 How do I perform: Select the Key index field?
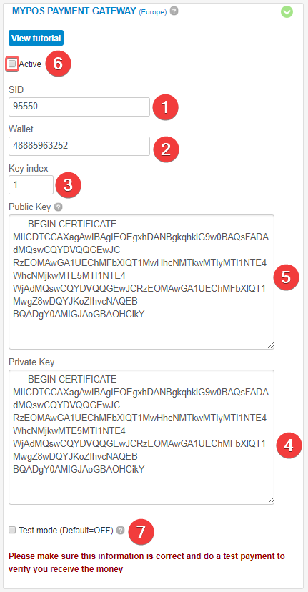[x=31, y=185]
